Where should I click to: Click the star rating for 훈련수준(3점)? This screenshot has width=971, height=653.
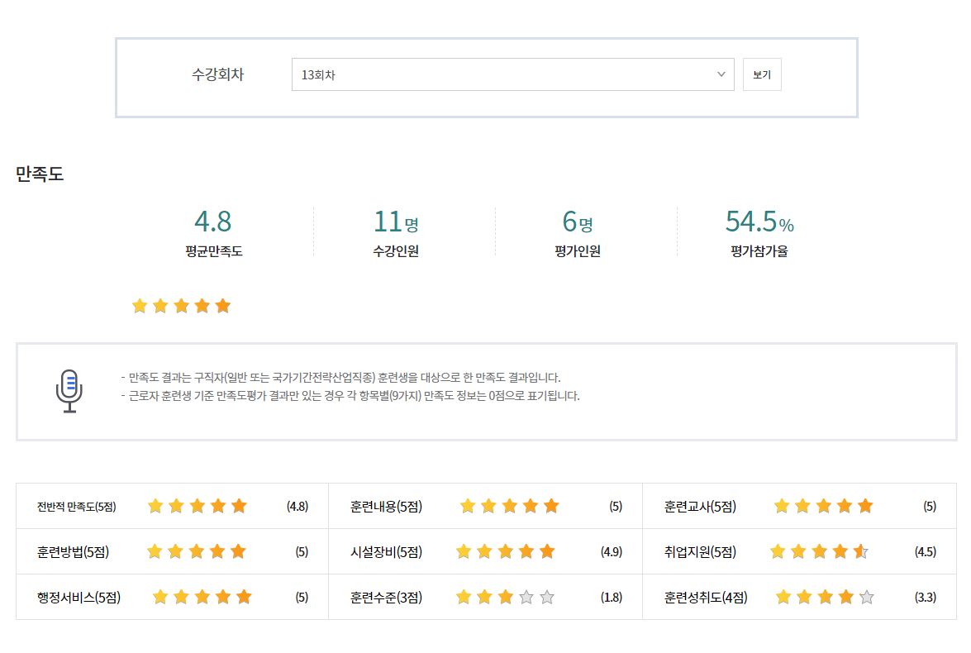[x=505, y=598]
